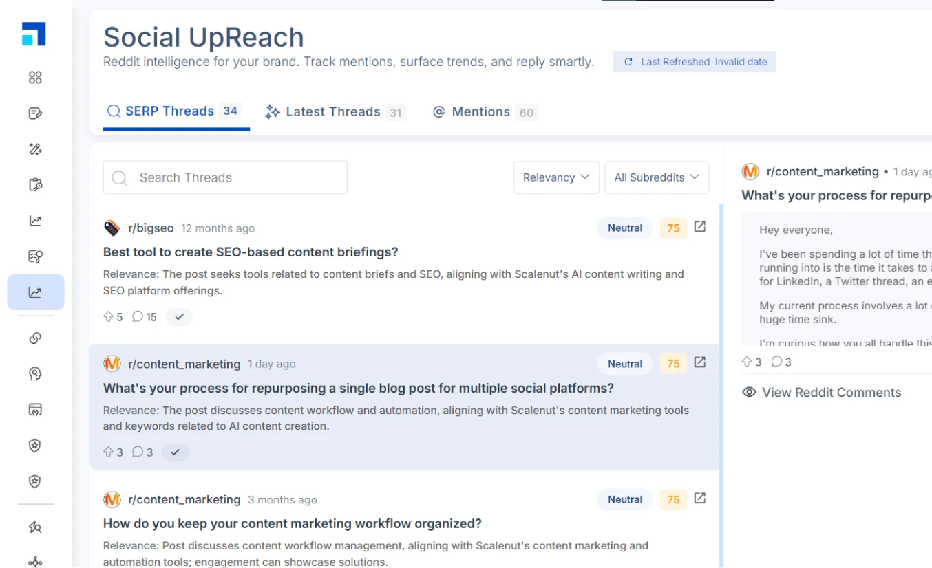Click eye icon beside View Reddit Comments

tap(749, 393)
